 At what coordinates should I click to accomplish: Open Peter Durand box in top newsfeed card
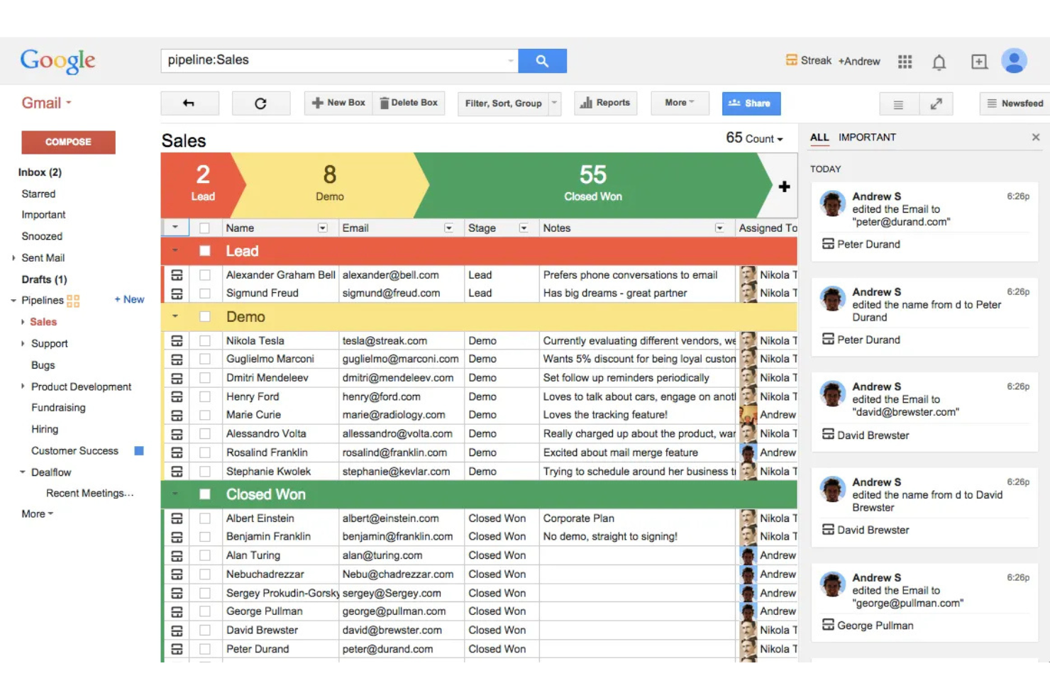[861, 244]
